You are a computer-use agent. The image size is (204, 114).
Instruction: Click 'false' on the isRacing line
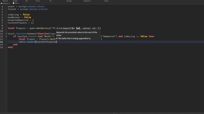(x=26, y=15)
